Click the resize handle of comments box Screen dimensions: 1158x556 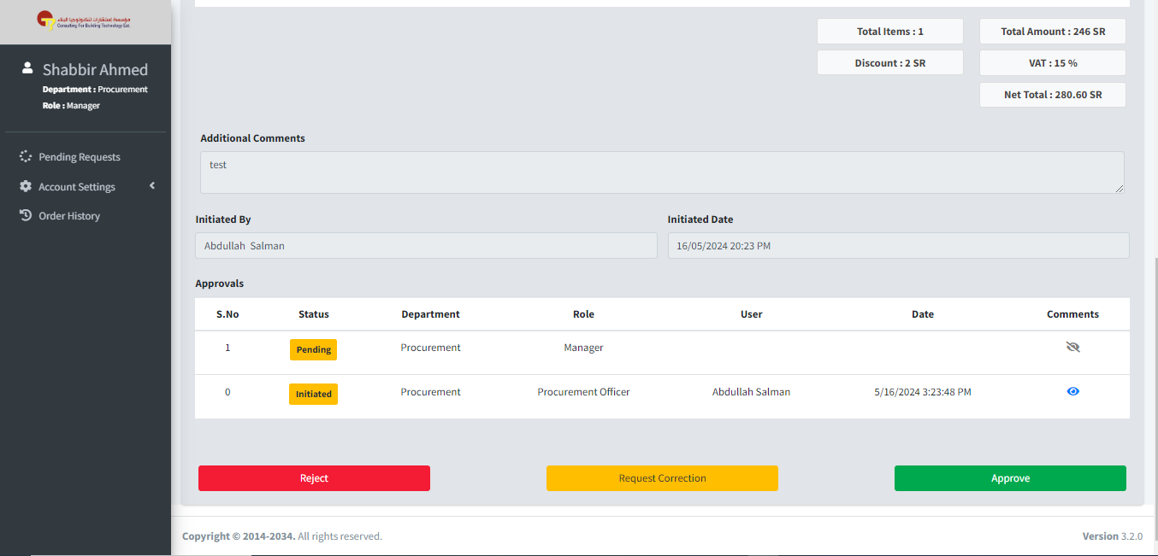tap(1119, 188)
